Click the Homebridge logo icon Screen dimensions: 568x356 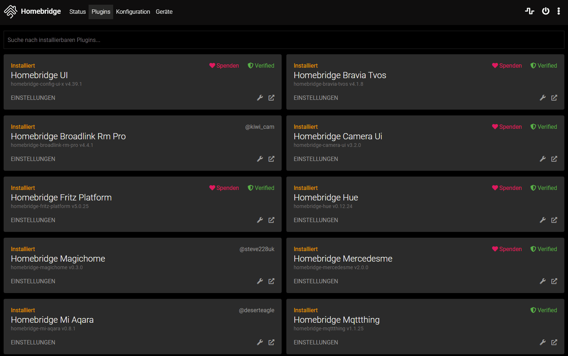[10, 12]
